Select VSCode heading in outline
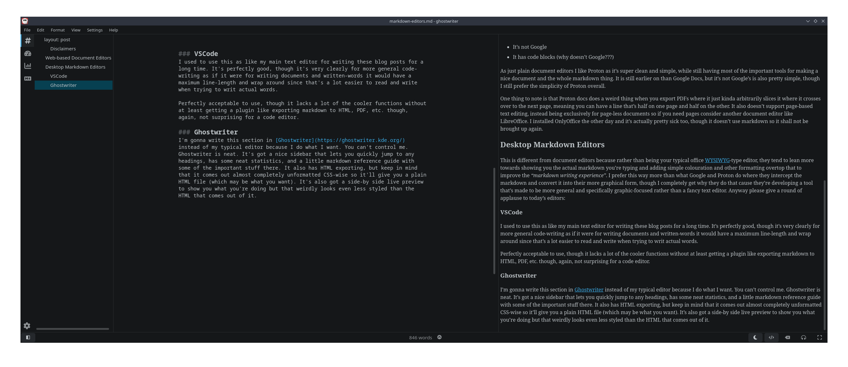The height and width of the screenshot is (367, 848). [59, 76]
